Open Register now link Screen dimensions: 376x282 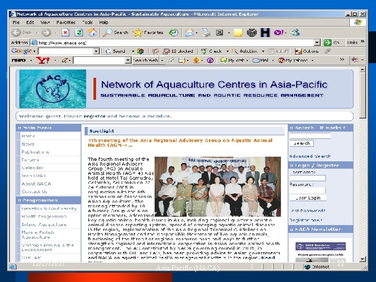tap(305, 220)
